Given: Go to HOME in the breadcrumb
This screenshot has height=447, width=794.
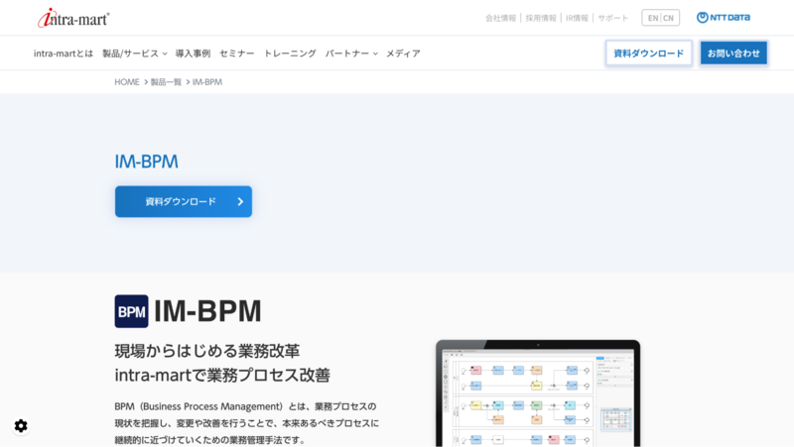Looking at the screenshot, I should click(127, 82).
